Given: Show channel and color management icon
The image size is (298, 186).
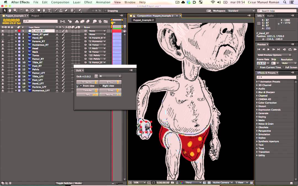Looking at the screenshot, I should click(182, 183).
